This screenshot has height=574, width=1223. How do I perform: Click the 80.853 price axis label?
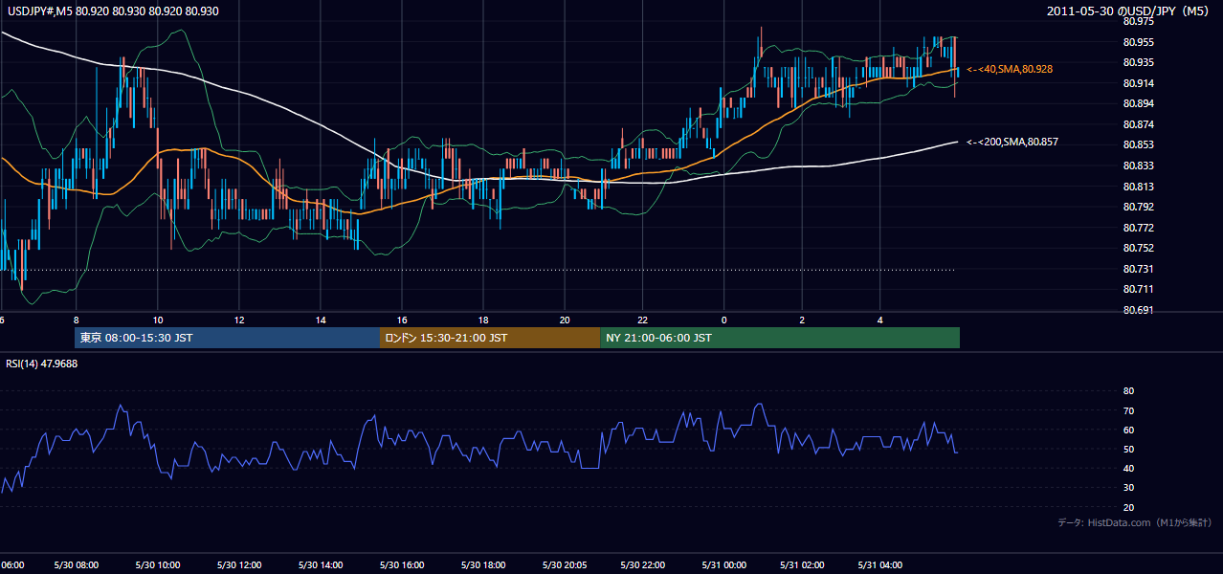1138,145
